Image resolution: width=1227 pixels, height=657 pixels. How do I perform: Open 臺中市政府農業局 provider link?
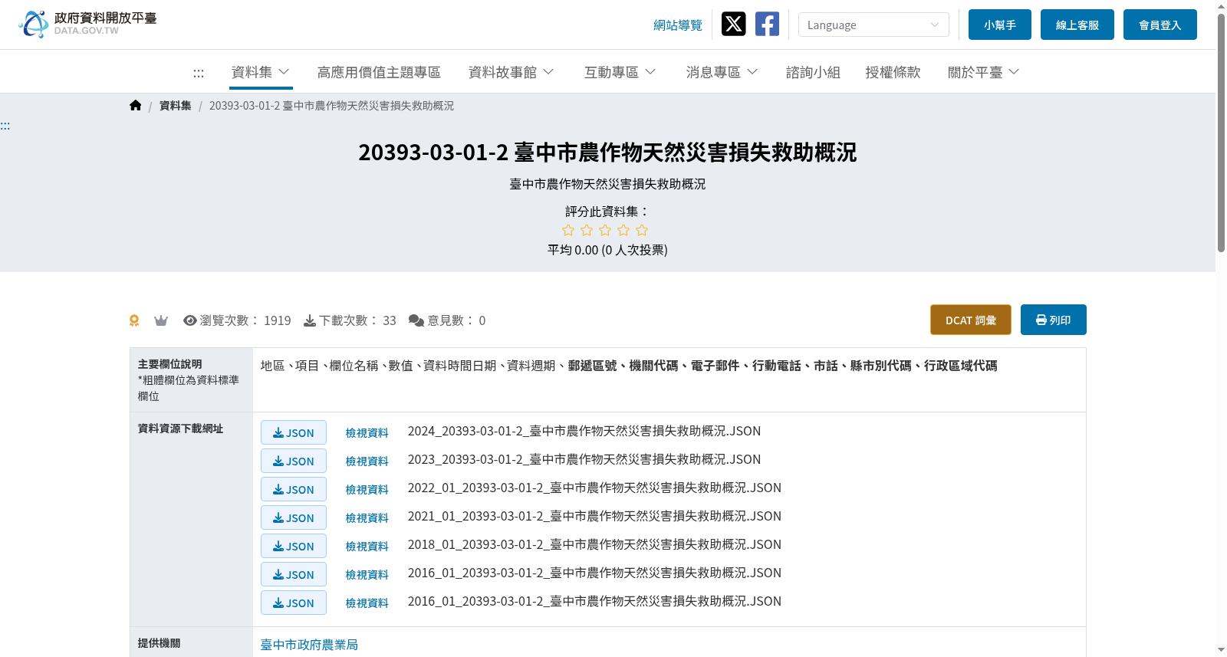click(x=309, y=645)
